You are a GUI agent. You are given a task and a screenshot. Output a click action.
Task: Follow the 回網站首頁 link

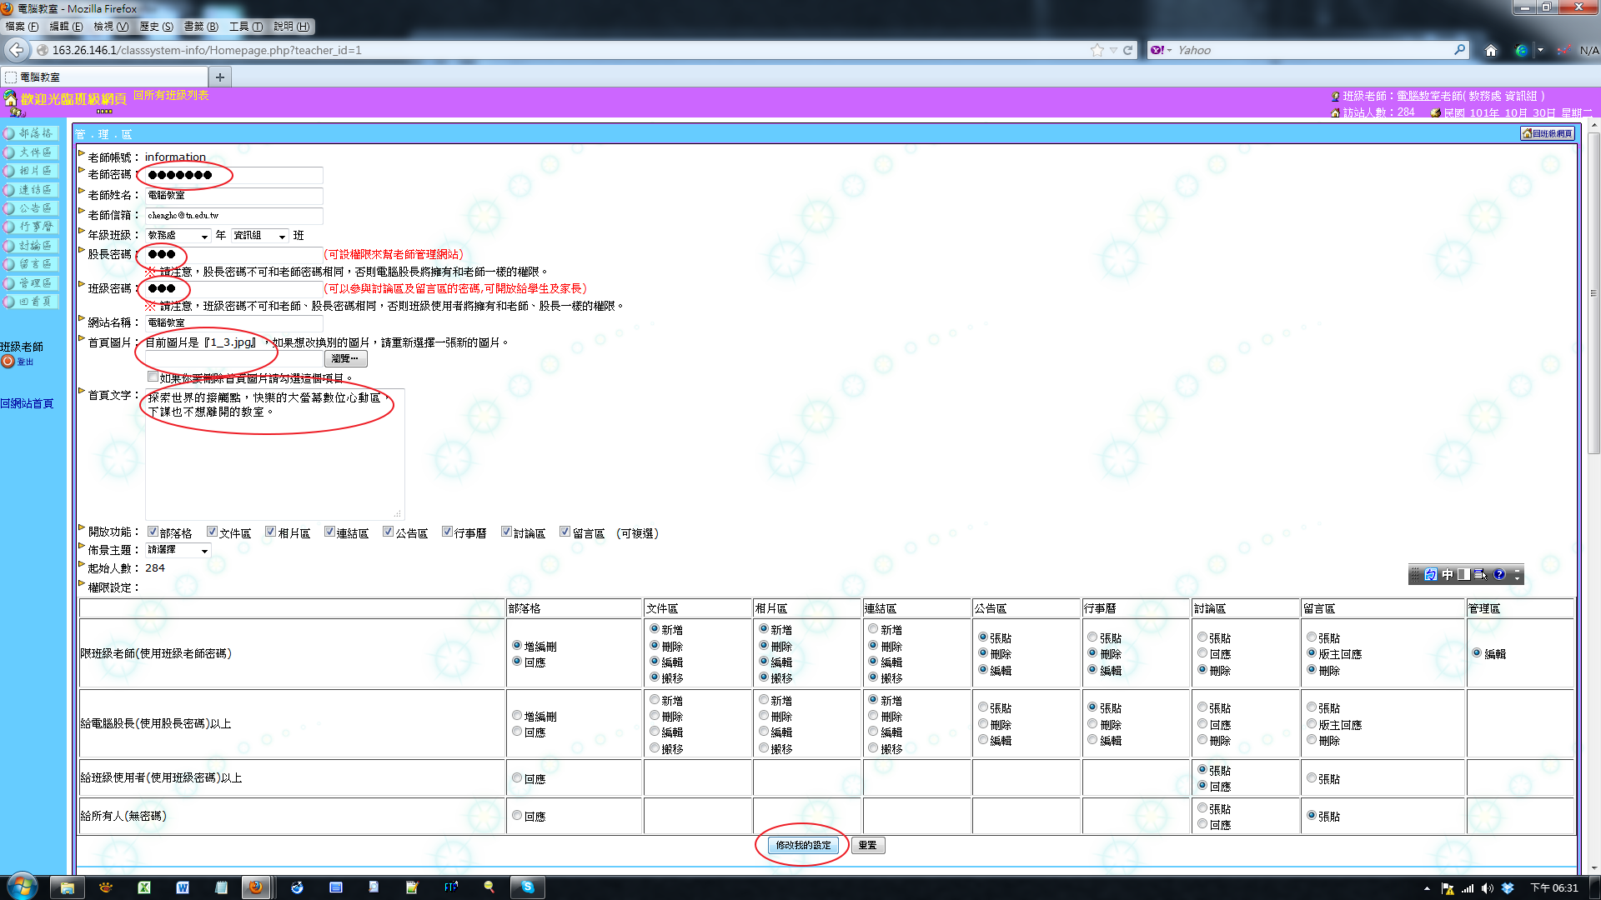27,403
